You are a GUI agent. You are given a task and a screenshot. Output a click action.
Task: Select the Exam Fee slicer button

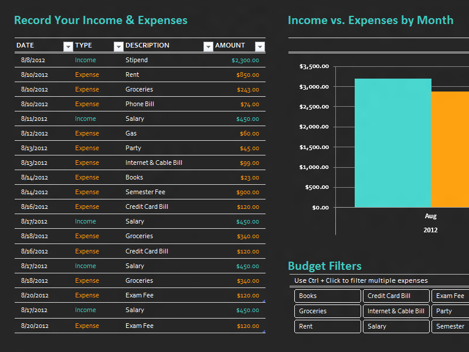click(x=450, y=296)
